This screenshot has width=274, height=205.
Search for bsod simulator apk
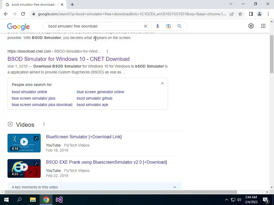pos(92,105)
